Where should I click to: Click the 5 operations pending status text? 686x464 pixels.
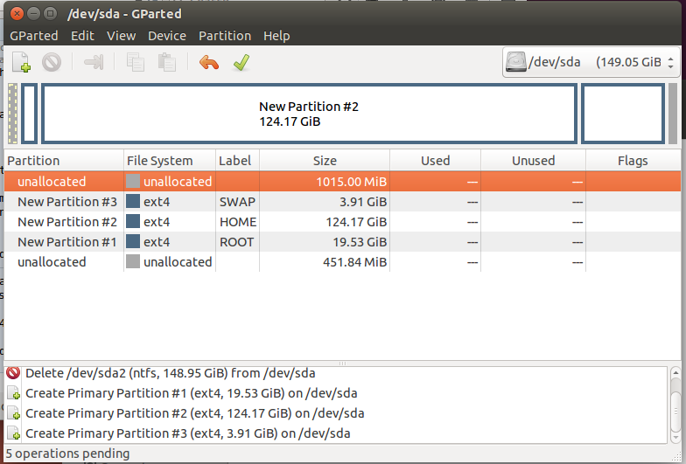(67, 454)
